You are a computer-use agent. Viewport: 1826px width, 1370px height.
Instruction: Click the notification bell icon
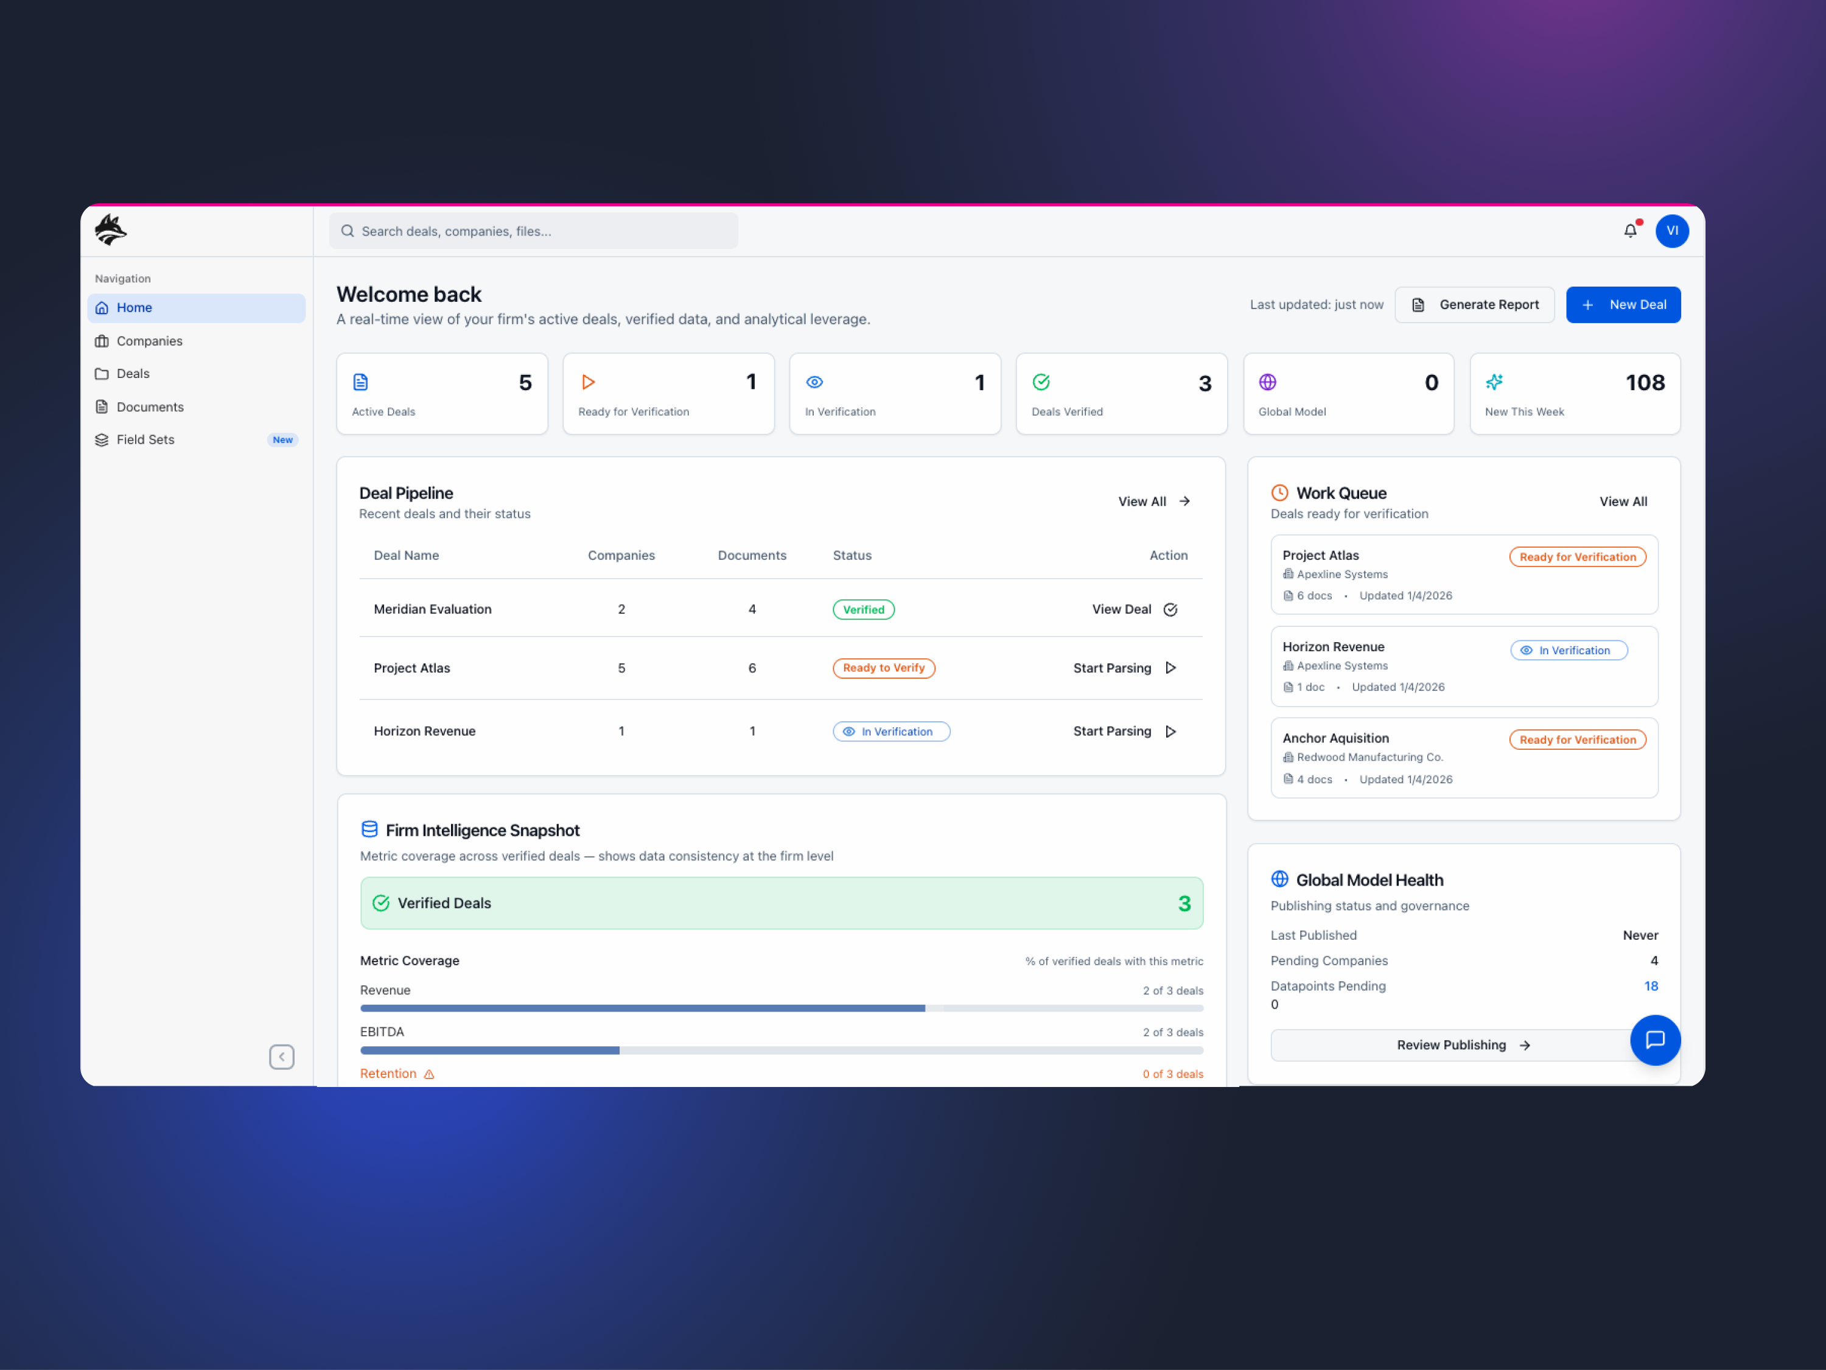[1629, 231]
